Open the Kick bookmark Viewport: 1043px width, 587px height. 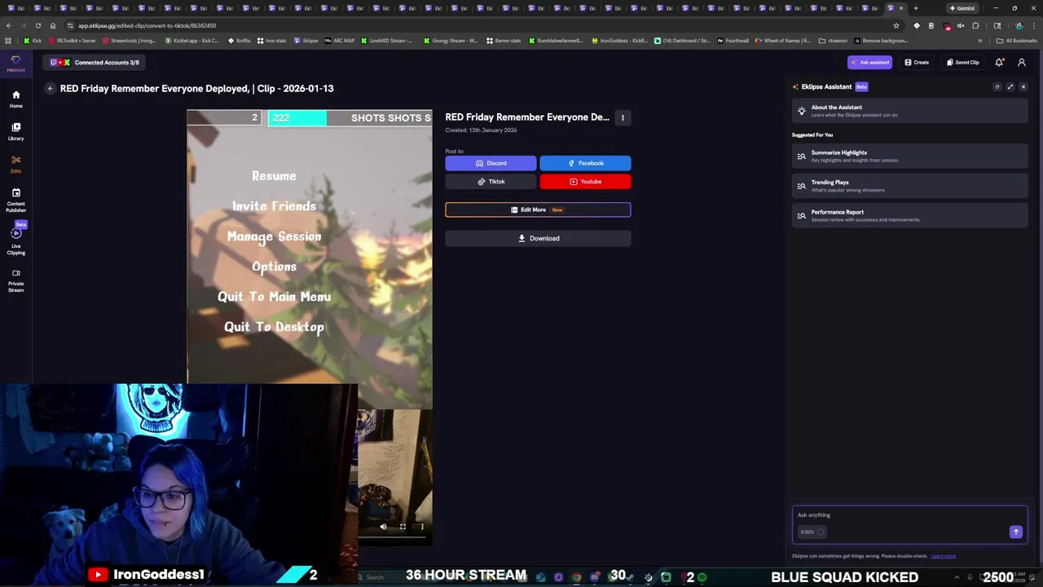tap(33, 40)
